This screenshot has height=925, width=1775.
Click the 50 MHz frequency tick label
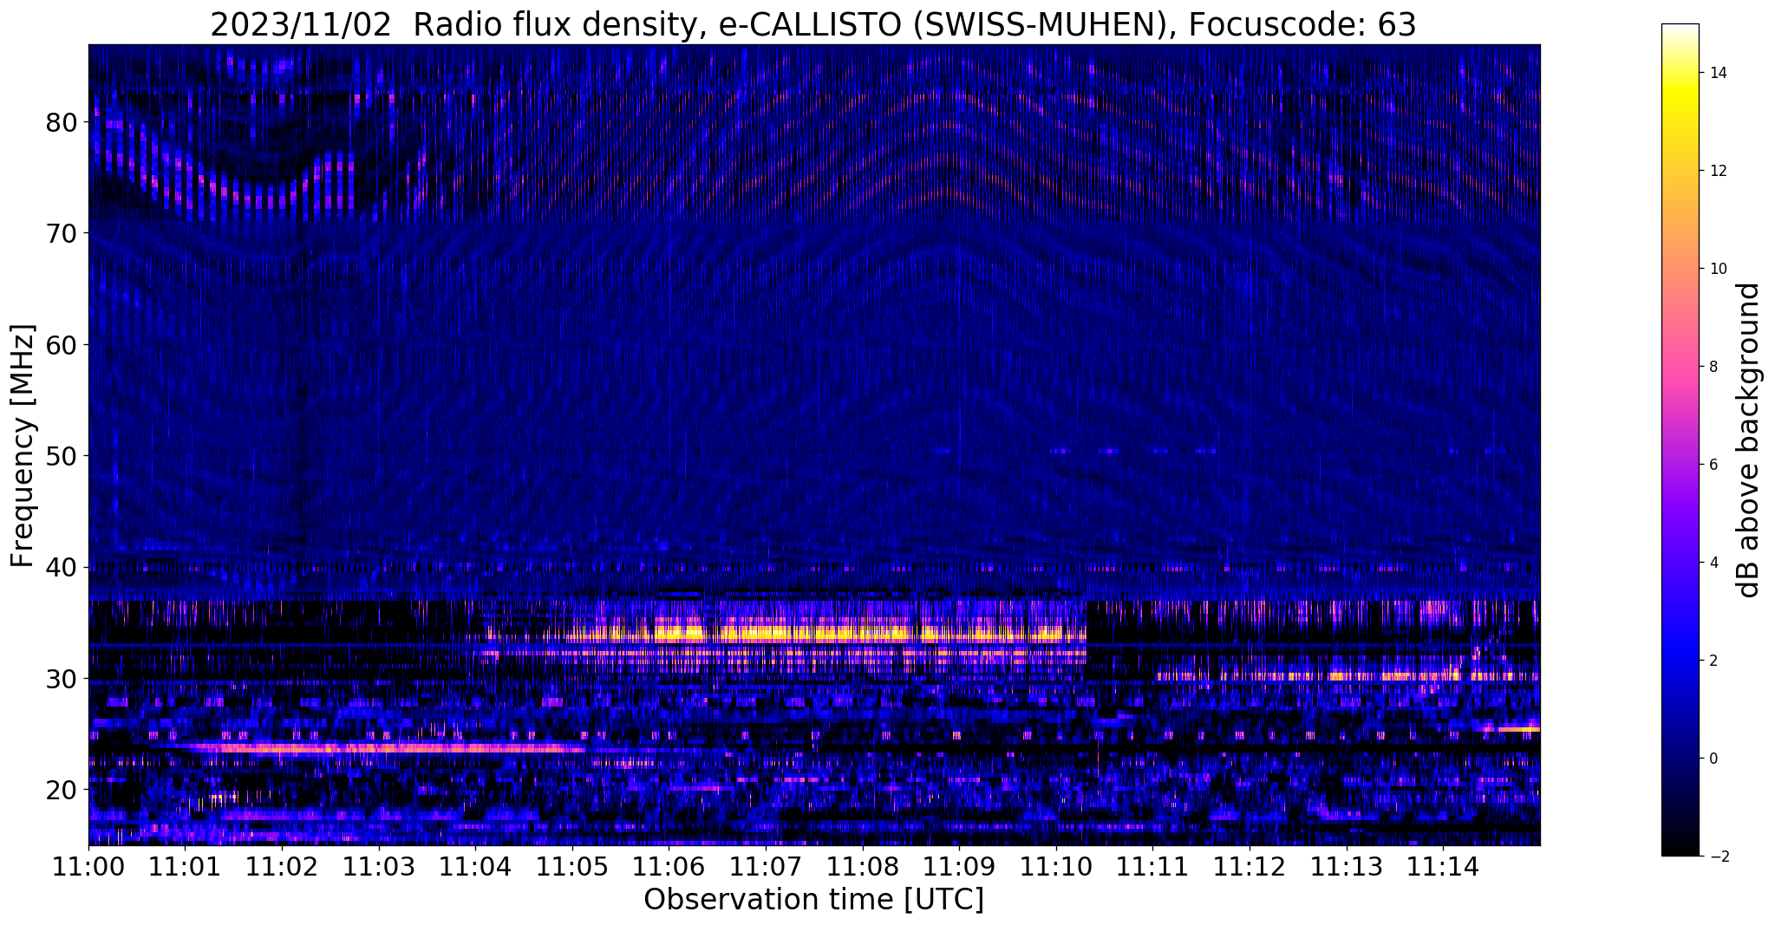coord(62,456)
